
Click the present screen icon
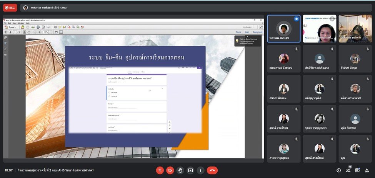[x=190, y=170]
